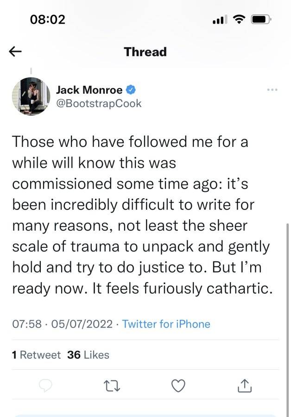Open Jack Monroe's profile picture
291x417 pixels.
pos(31,96)
